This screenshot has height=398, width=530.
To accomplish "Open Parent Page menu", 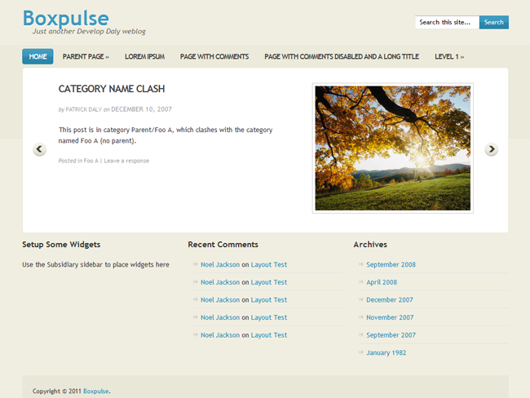I will (x=86, y=56).
